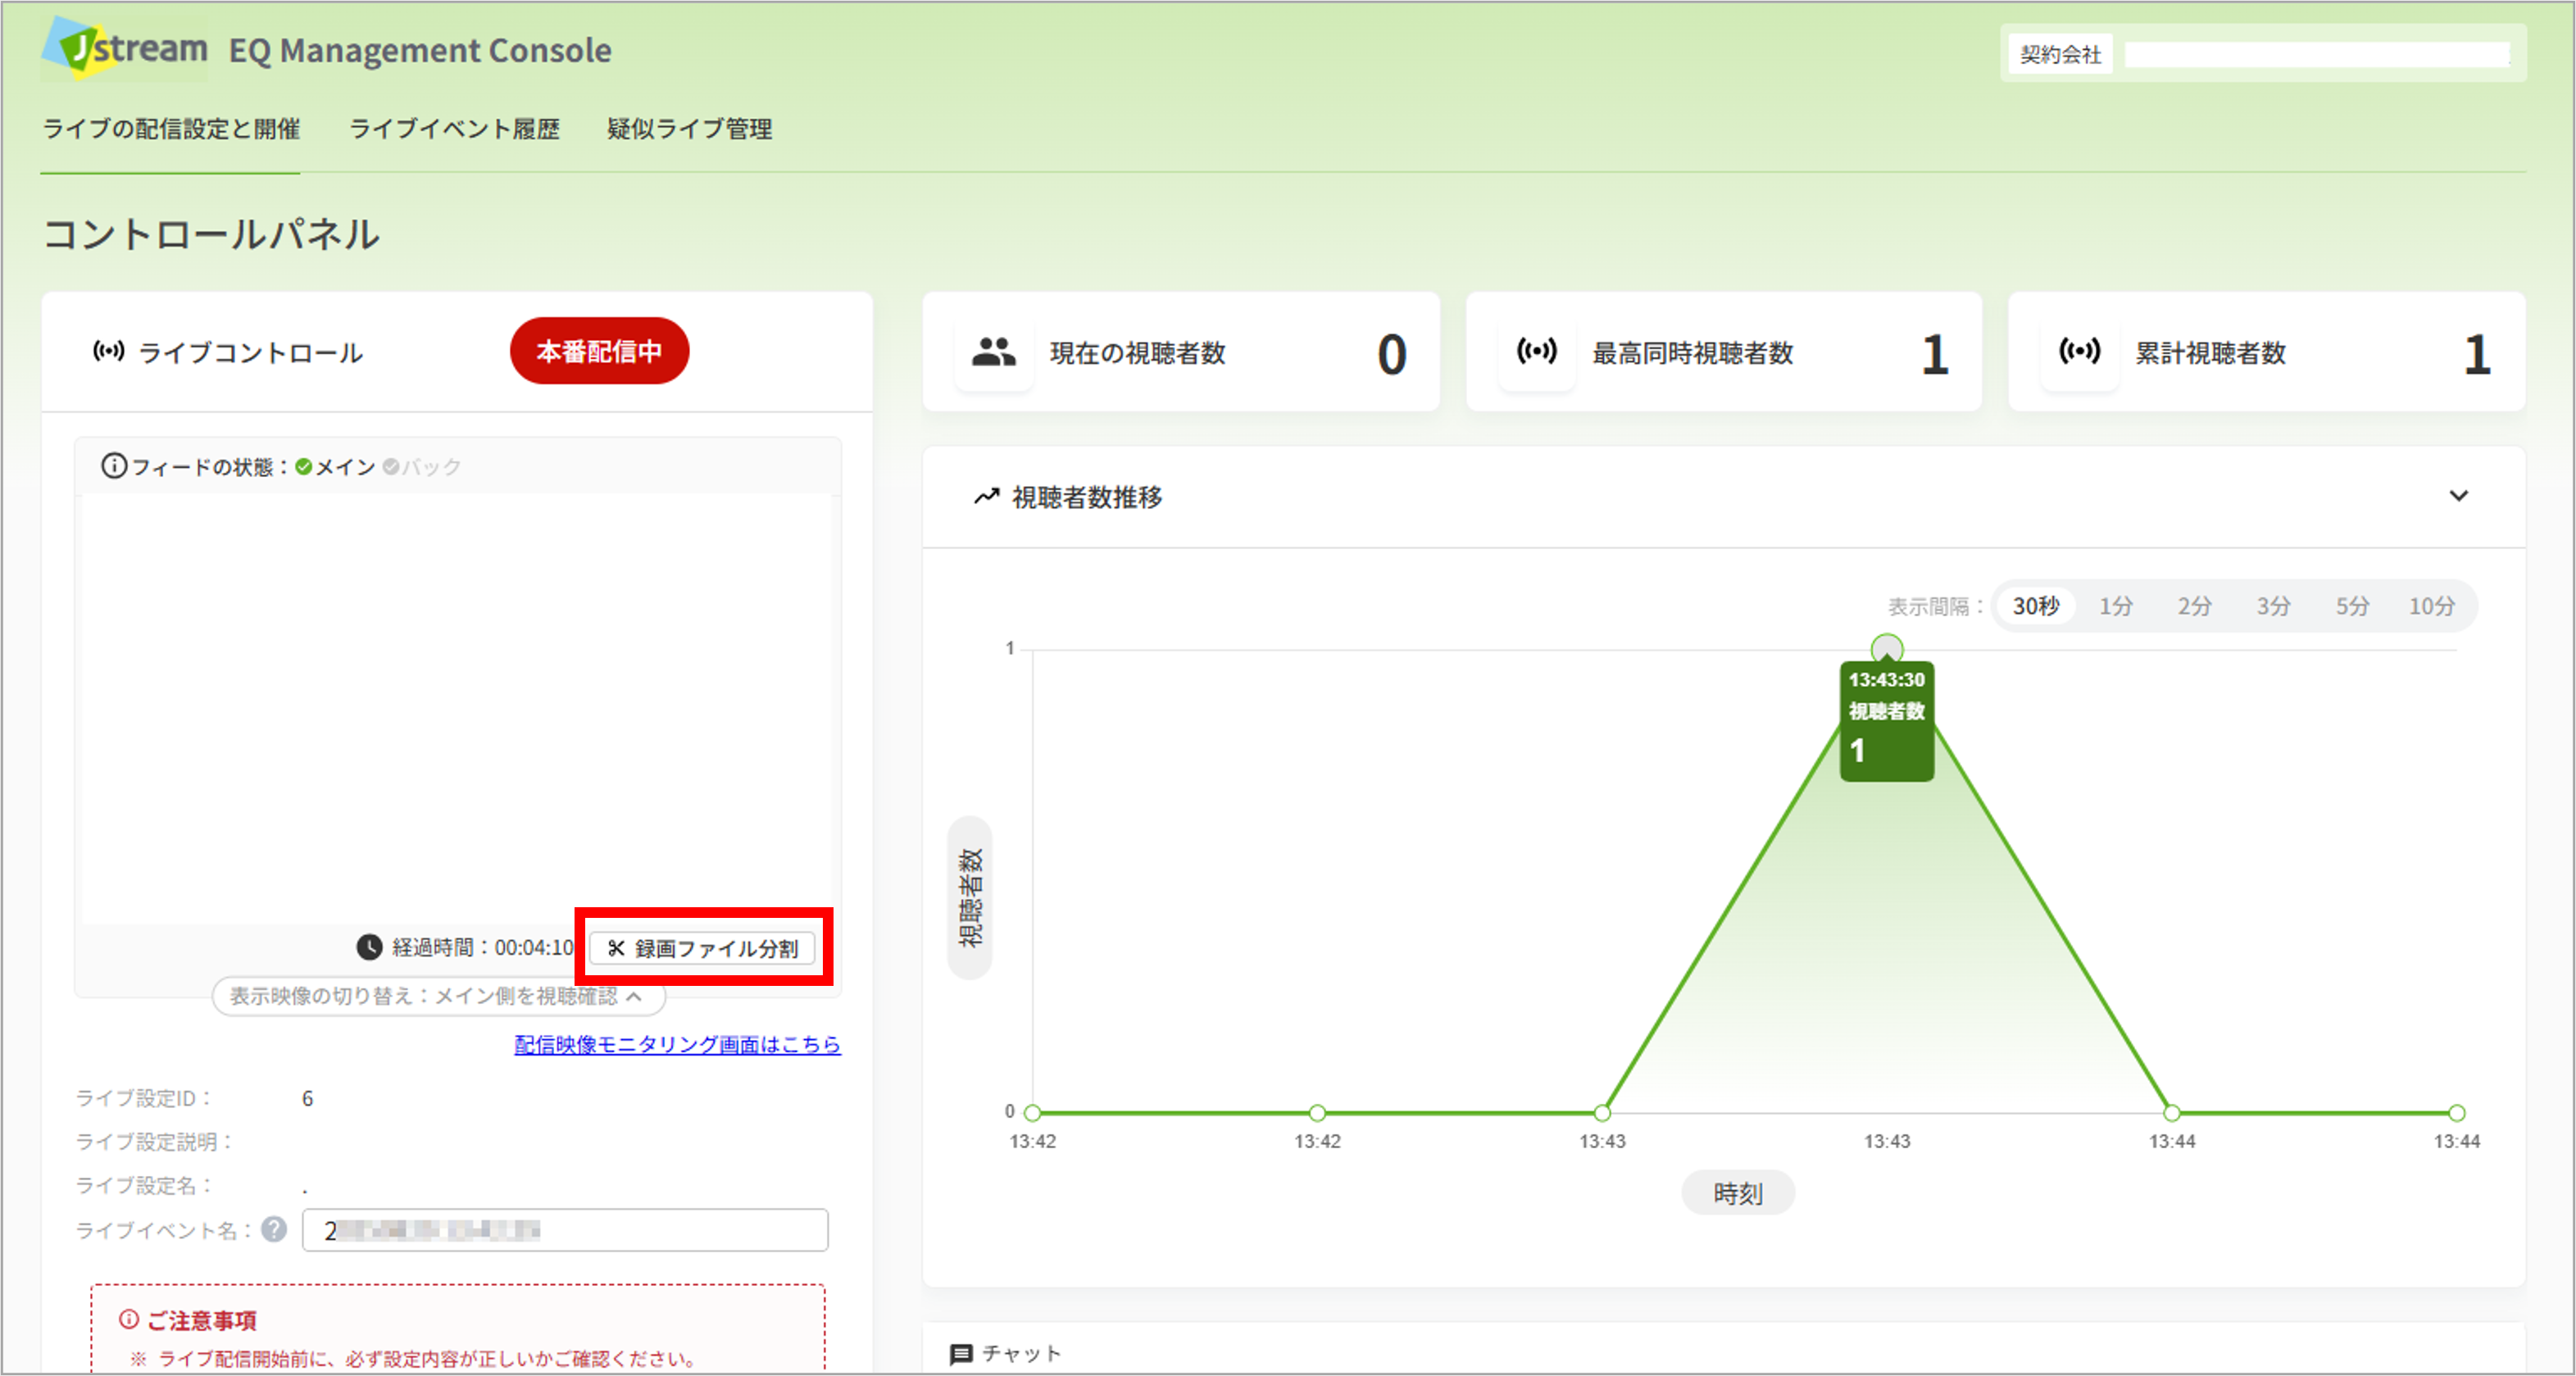Collapse the 視聴者数推移 panel chevron
The height and width of the screenshot is (1376, 2576).
(2458, 496)
